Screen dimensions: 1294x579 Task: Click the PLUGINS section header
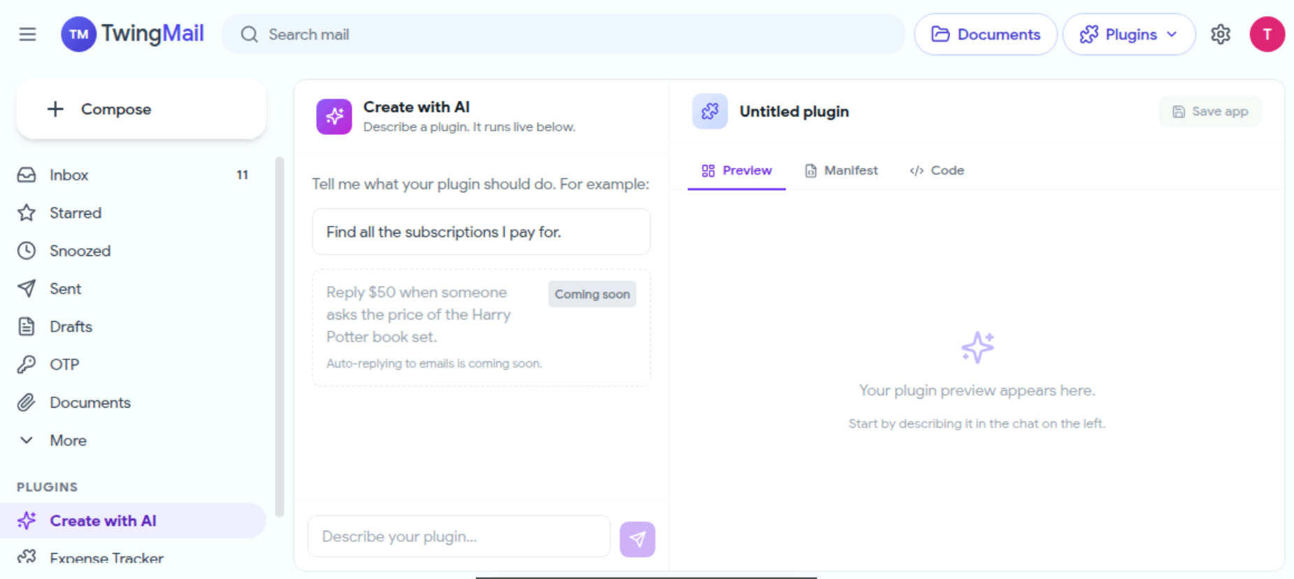click(47, 487)
